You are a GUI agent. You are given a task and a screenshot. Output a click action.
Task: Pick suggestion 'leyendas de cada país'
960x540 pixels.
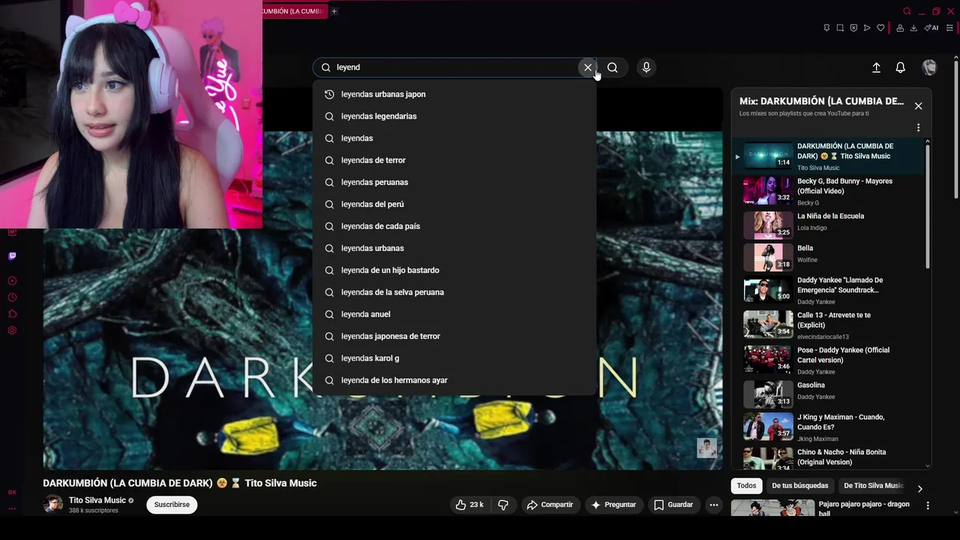tap(454, 226)
